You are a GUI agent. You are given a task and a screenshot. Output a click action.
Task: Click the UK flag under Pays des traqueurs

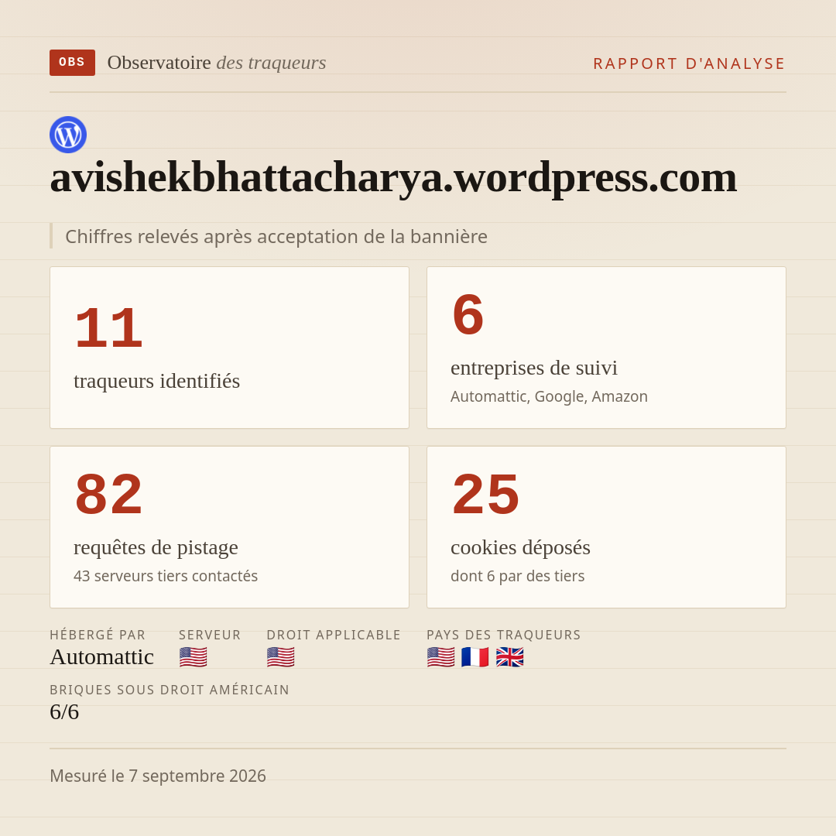509,657
